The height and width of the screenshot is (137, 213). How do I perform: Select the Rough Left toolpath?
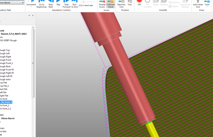tap(5, 54)
